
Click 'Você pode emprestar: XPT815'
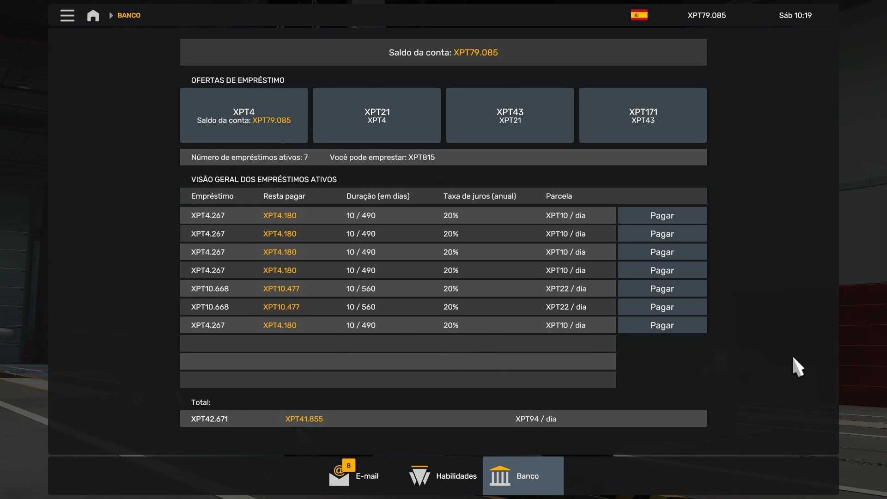[382, 157]
